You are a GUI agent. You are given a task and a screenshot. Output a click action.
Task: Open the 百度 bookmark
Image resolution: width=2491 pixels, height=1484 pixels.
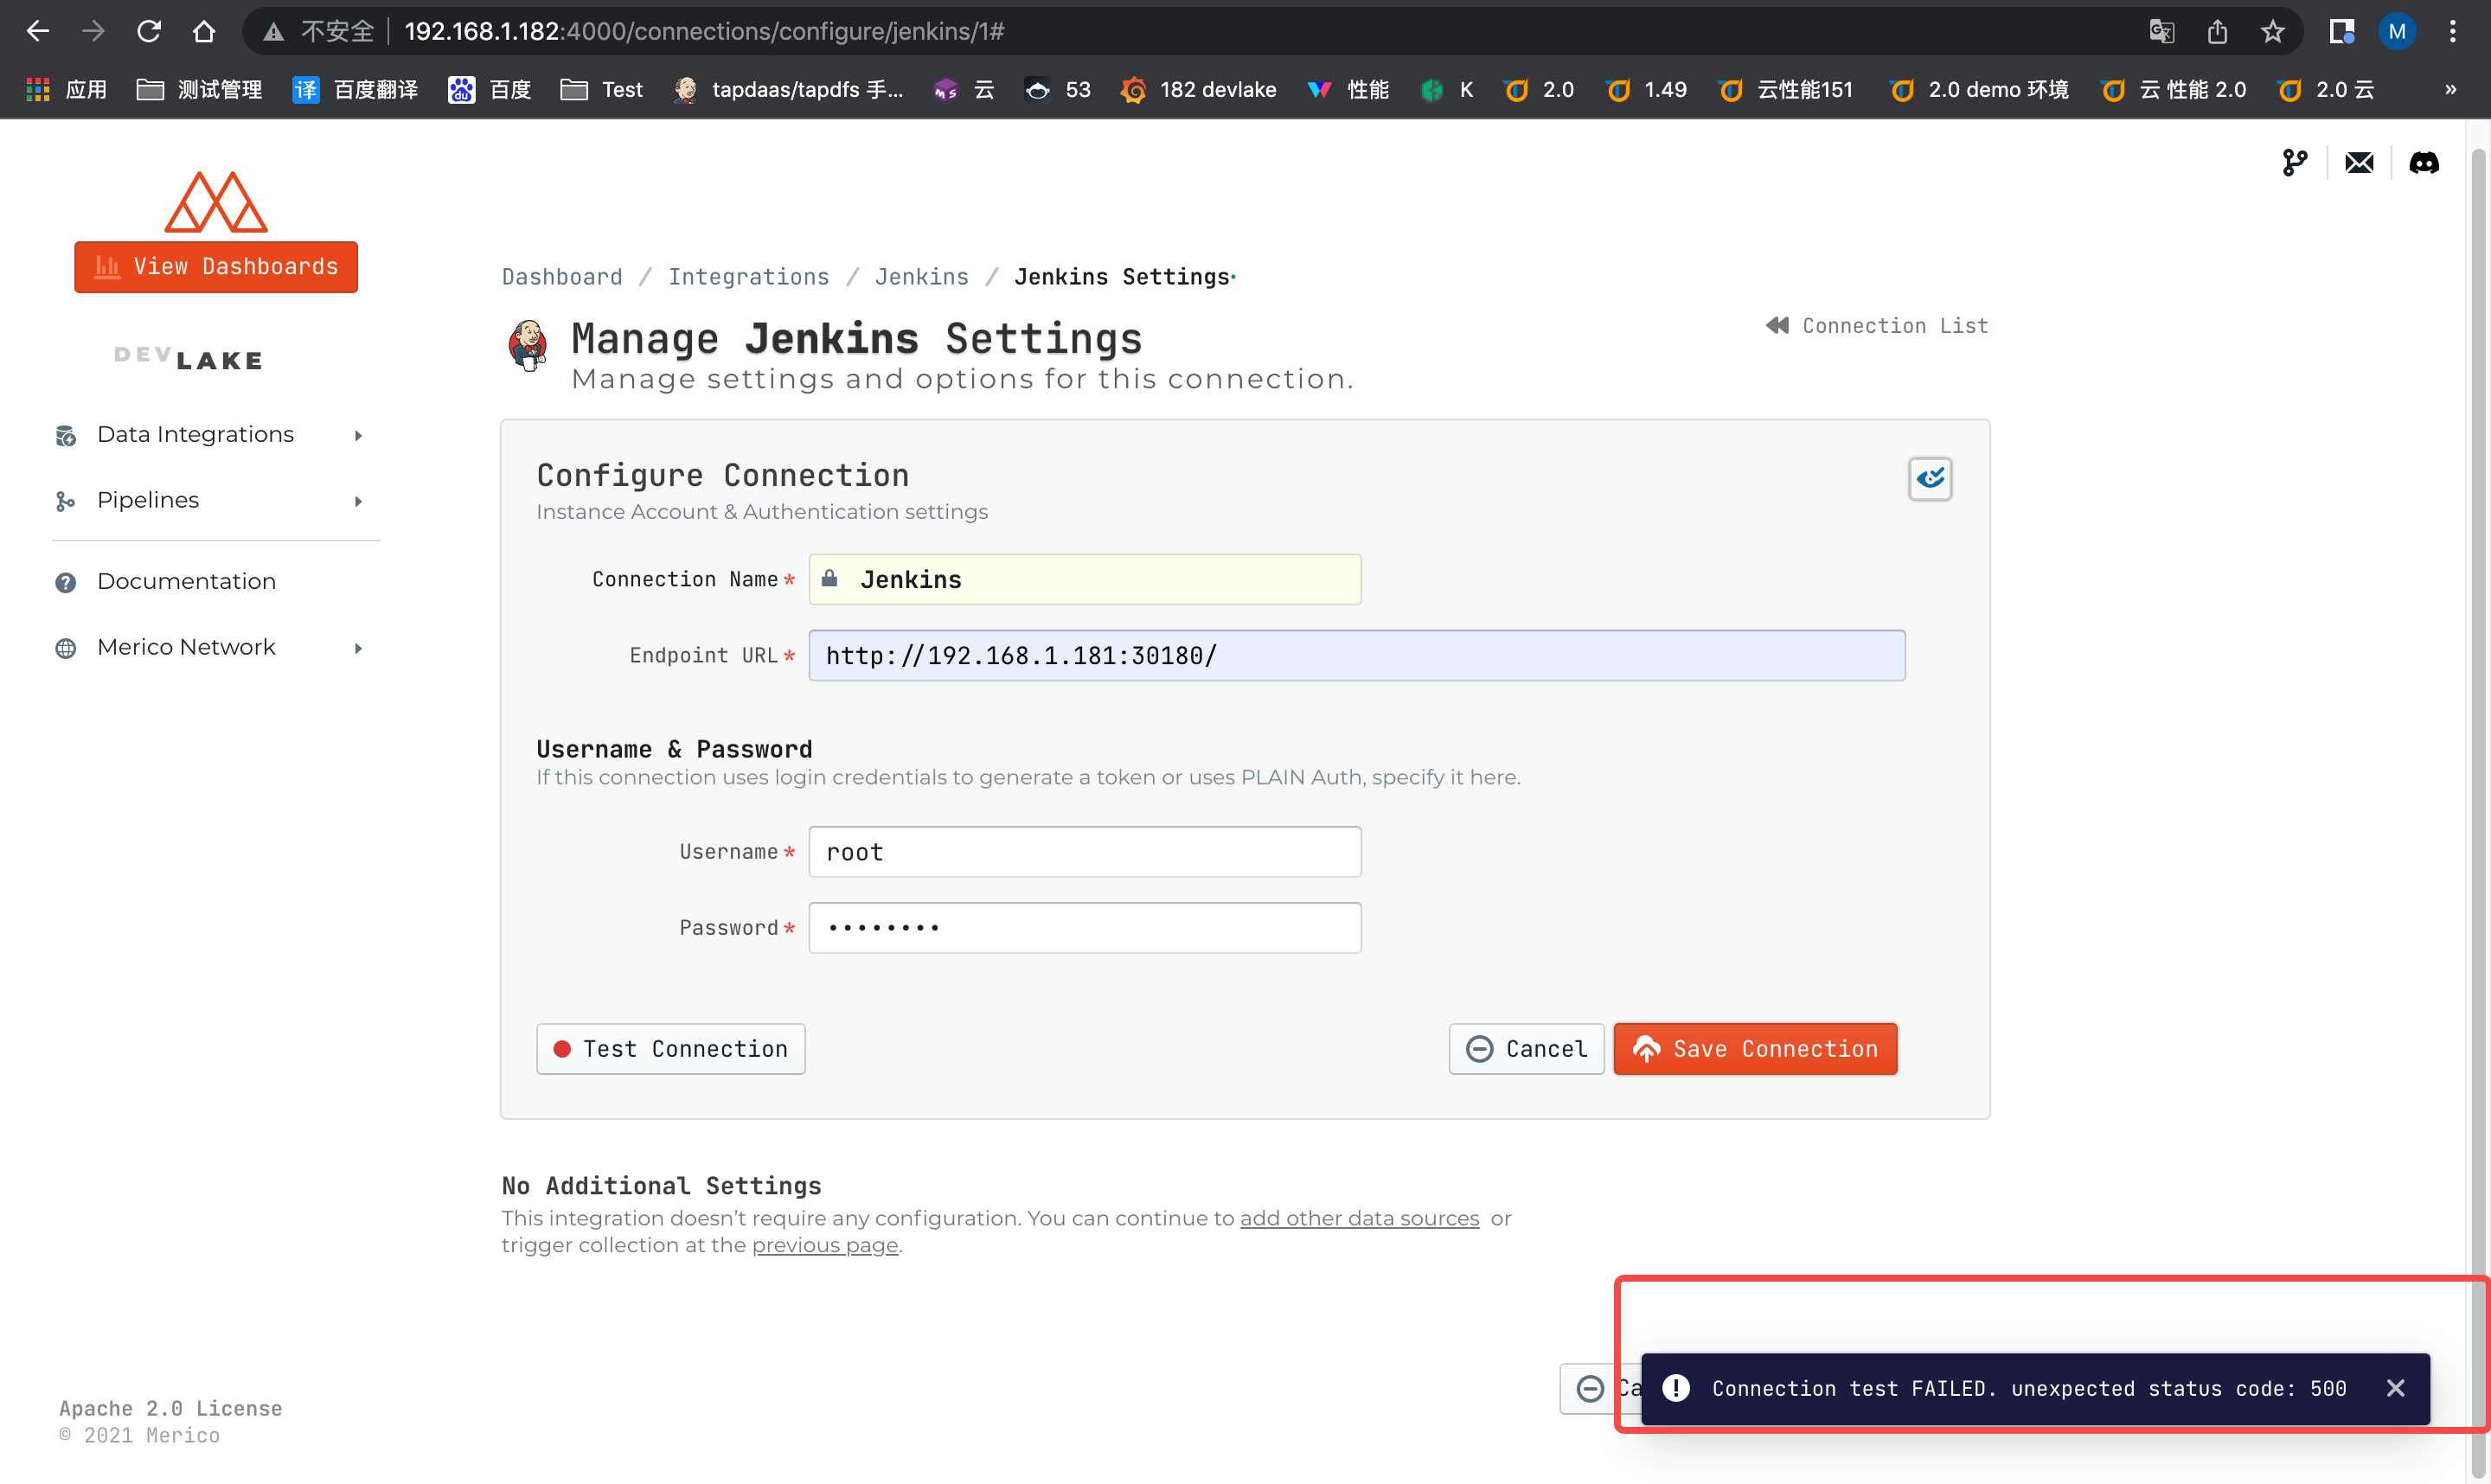489,90
